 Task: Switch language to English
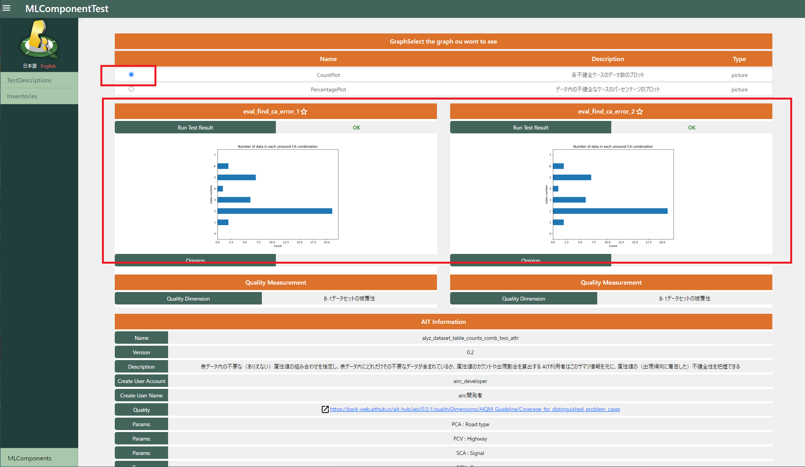[x=48, y=66]
